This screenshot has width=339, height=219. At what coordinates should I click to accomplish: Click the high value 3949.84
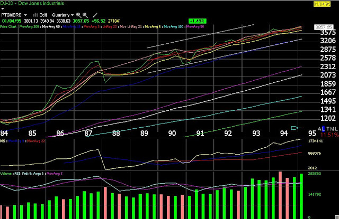[x=47, y=21]
